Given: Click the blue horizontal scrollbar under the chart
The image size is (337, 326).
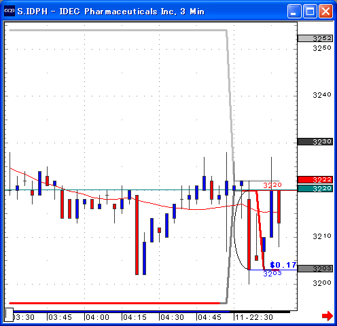Looking at the screenshot, I should (122, 312).
